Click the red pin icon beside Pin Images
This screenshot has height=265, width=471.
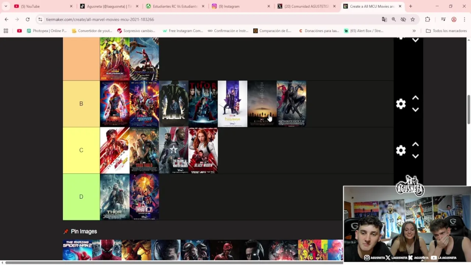tap(66, 232)
